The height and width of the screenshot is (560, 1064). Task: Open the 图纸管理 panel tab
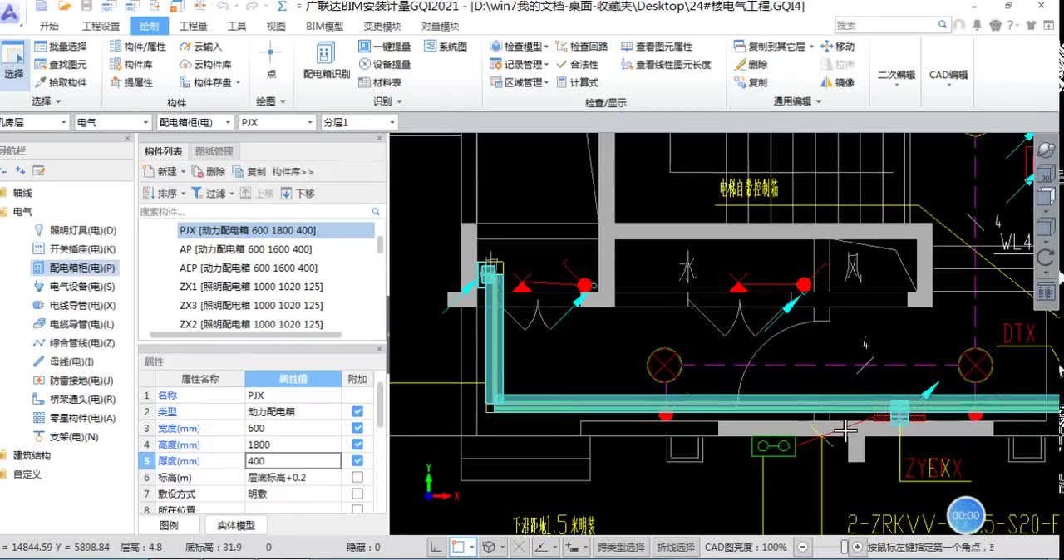coord(214,151)
